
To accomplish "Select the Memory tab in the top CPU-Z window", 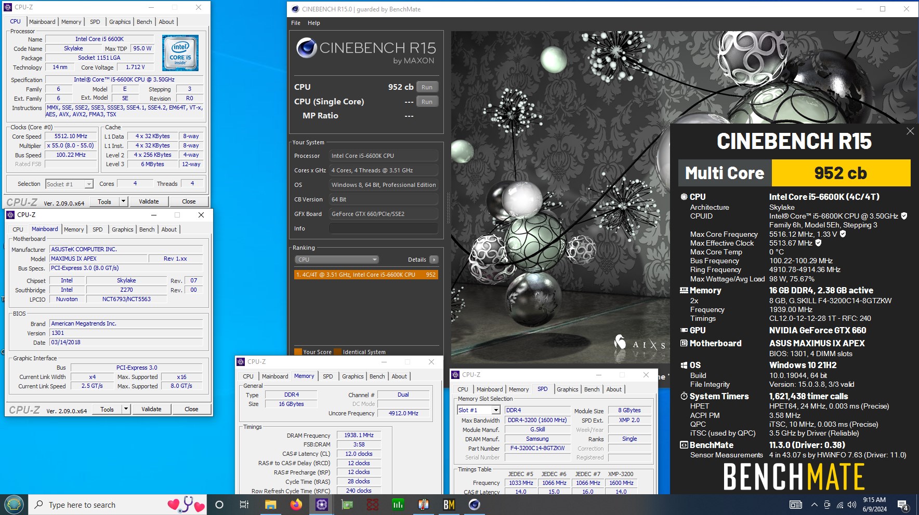I will [x=71, y=22].
